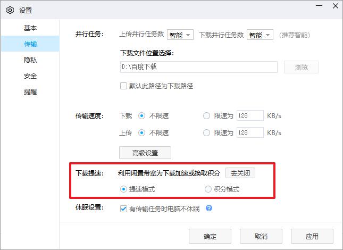Toggle keep computer awake during transfer checkbox

(124, 209)
